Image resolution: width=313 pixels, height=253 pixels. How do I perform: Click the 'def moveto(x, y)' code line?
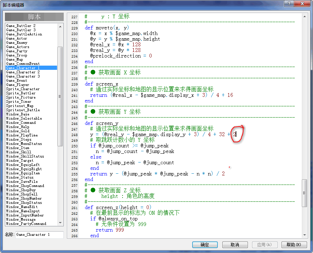click(x=107, y=28)
